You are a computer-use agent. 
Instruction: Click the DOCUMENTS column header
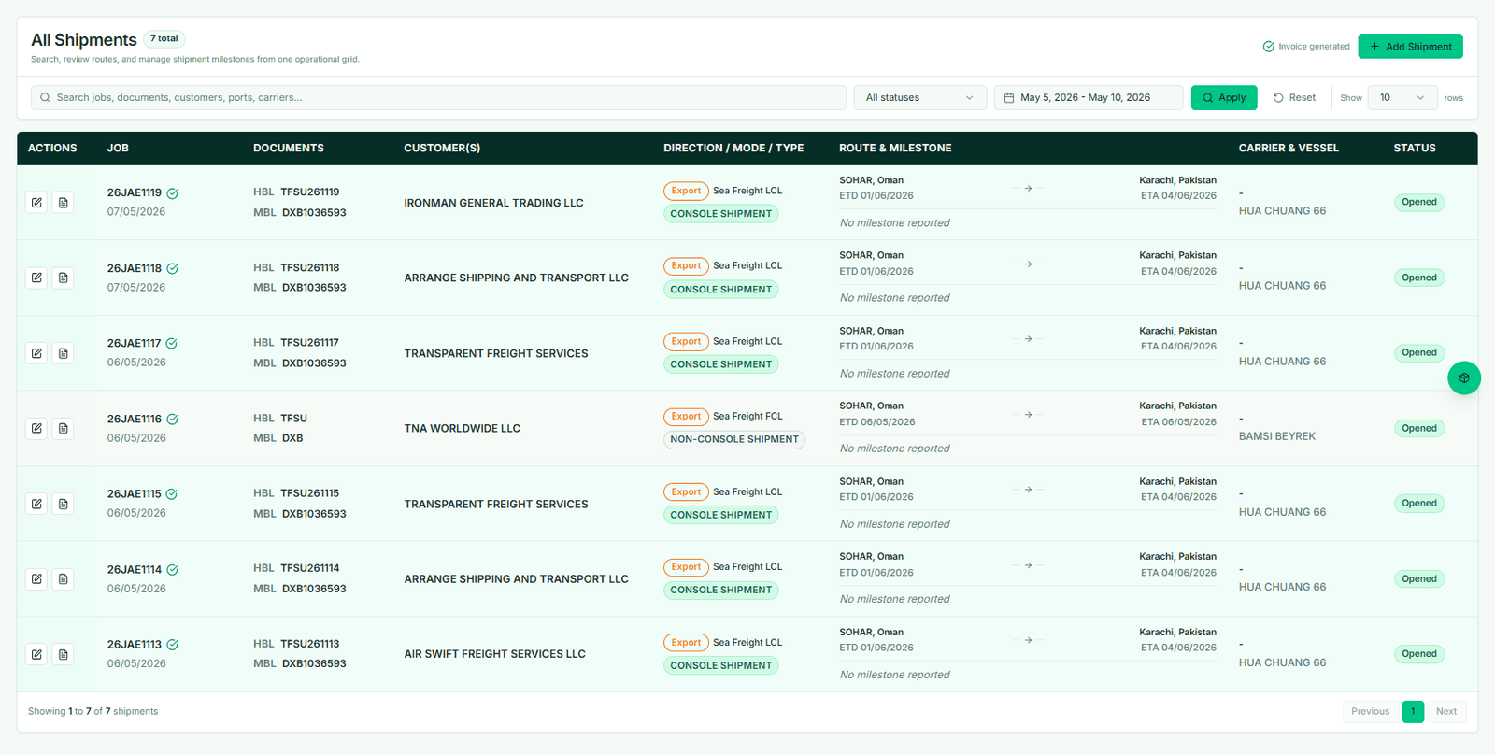click(289, 148)
